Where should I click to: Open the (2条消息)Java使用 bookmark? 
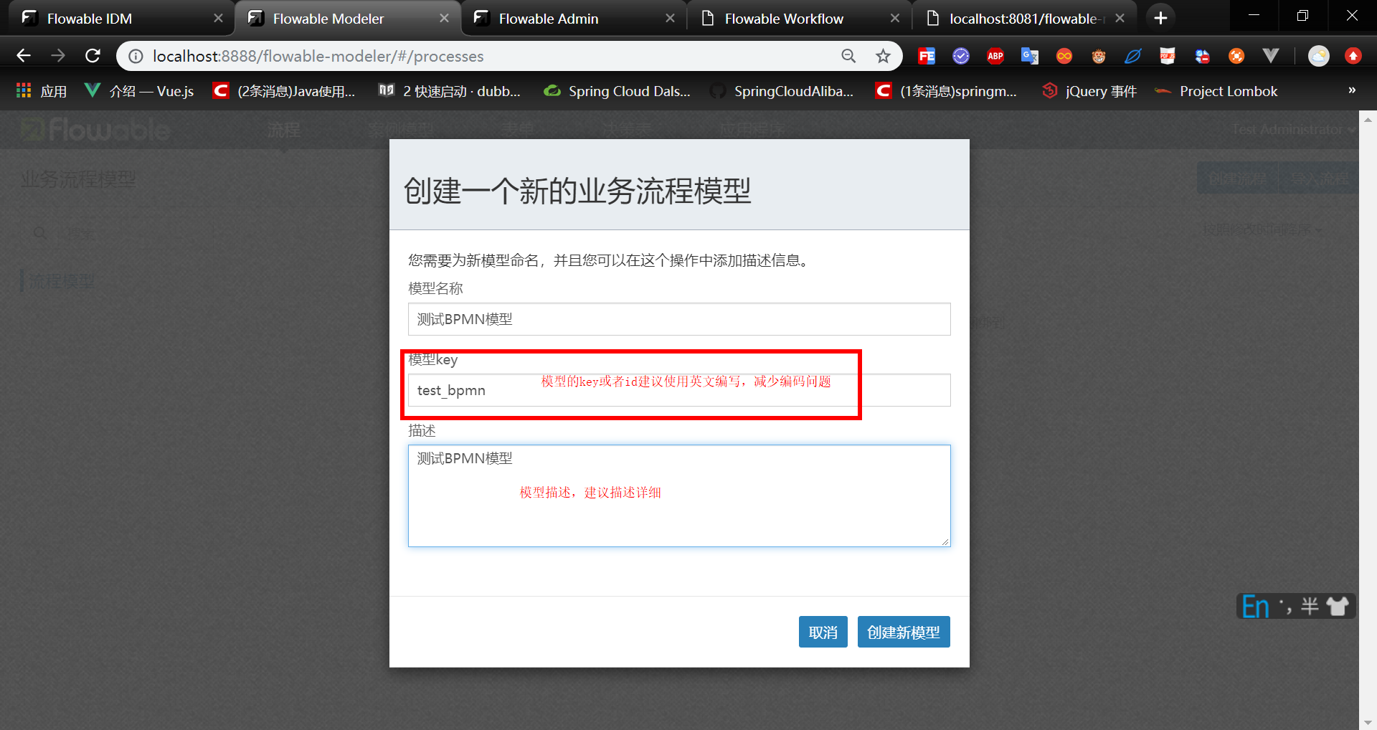(x=285, y=91)
